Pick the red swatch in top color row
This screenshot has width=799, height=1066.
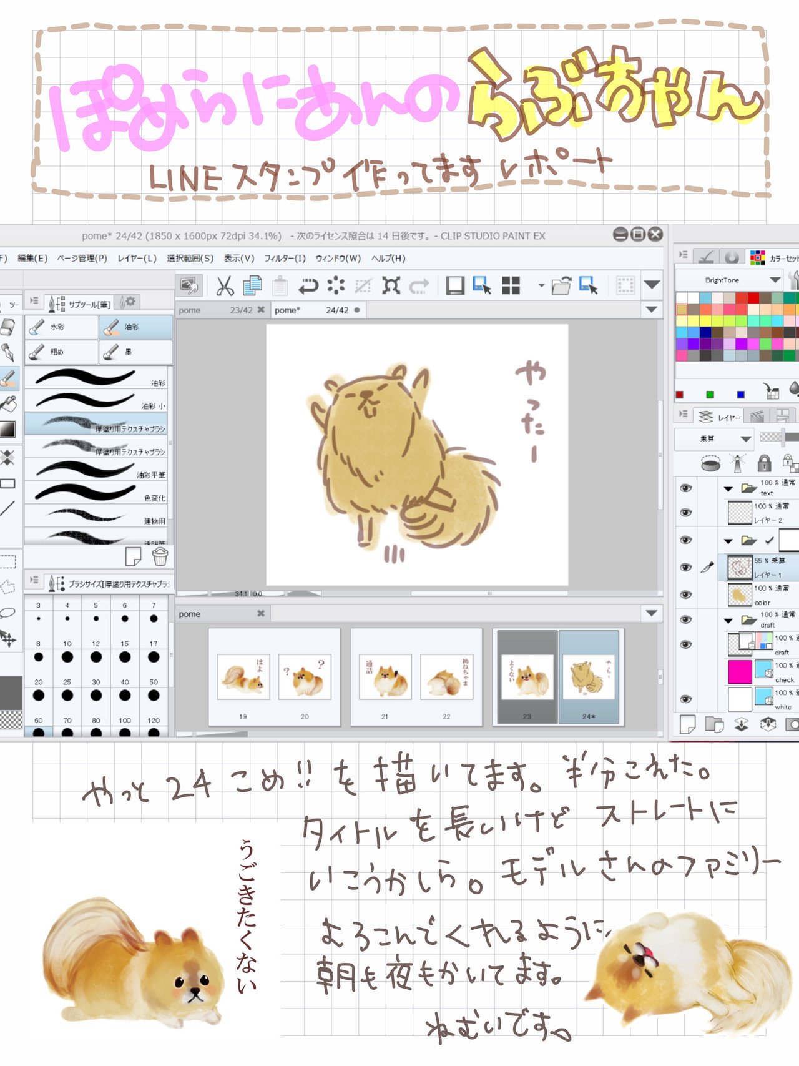click(753, 298)
